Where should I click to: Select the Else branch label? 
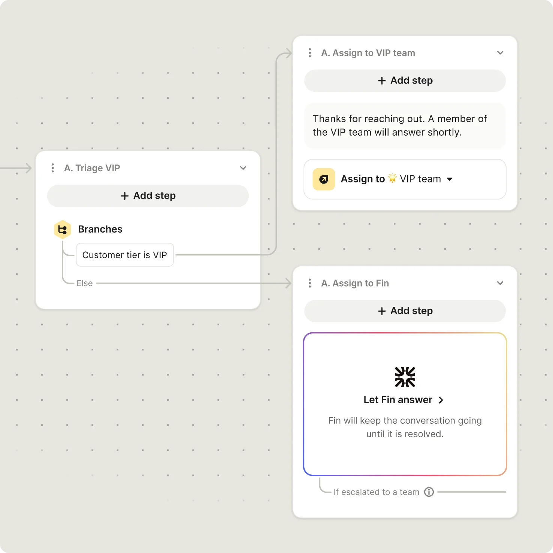pos(85,283)
